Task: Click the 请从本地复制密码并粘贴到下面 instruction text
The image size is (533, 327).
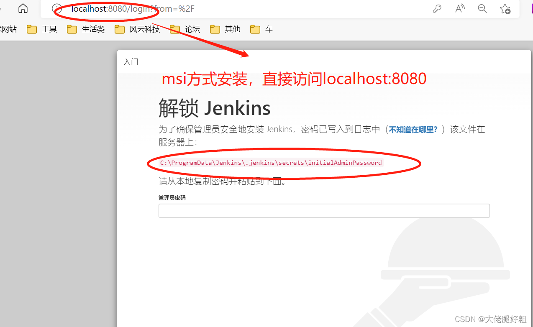Action: pos(222,182)
